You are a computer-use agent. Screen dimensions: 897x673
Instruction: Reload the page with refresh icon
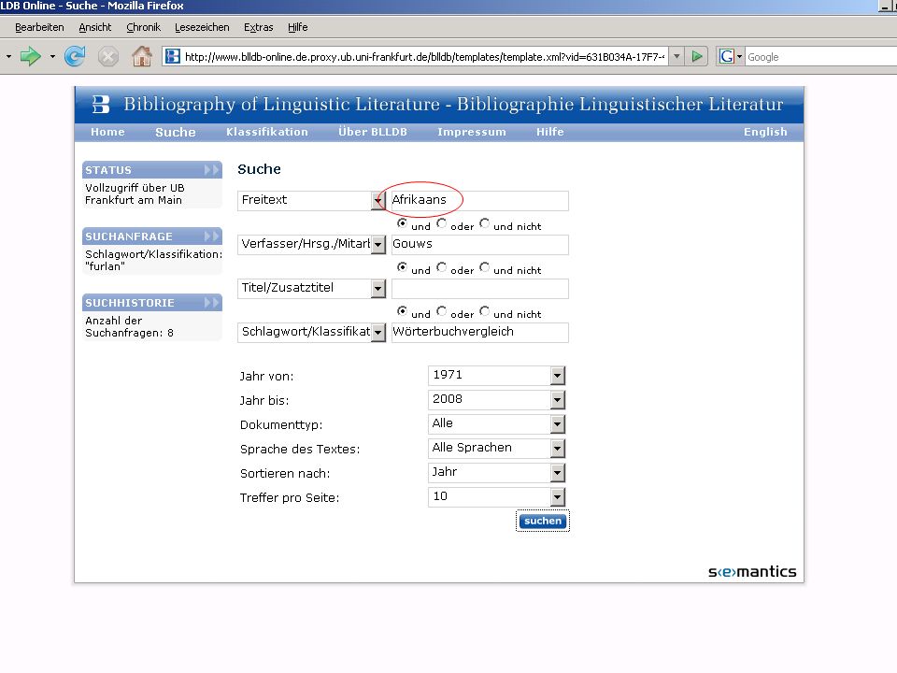click(x=75, y=56)
